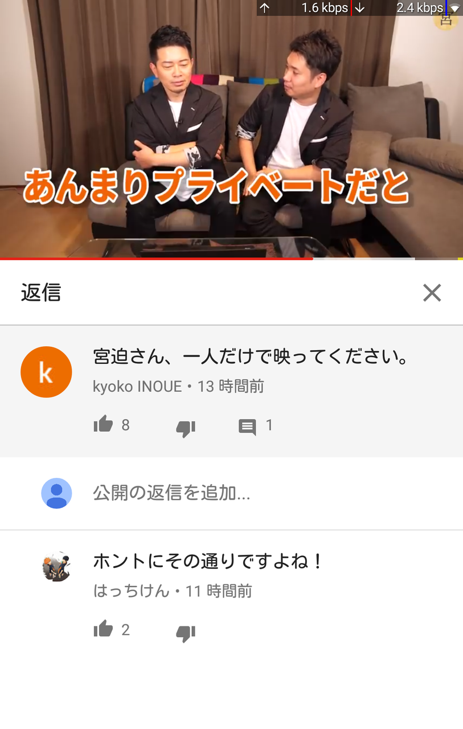Dislike はっちけん's reply

[186, 632]
